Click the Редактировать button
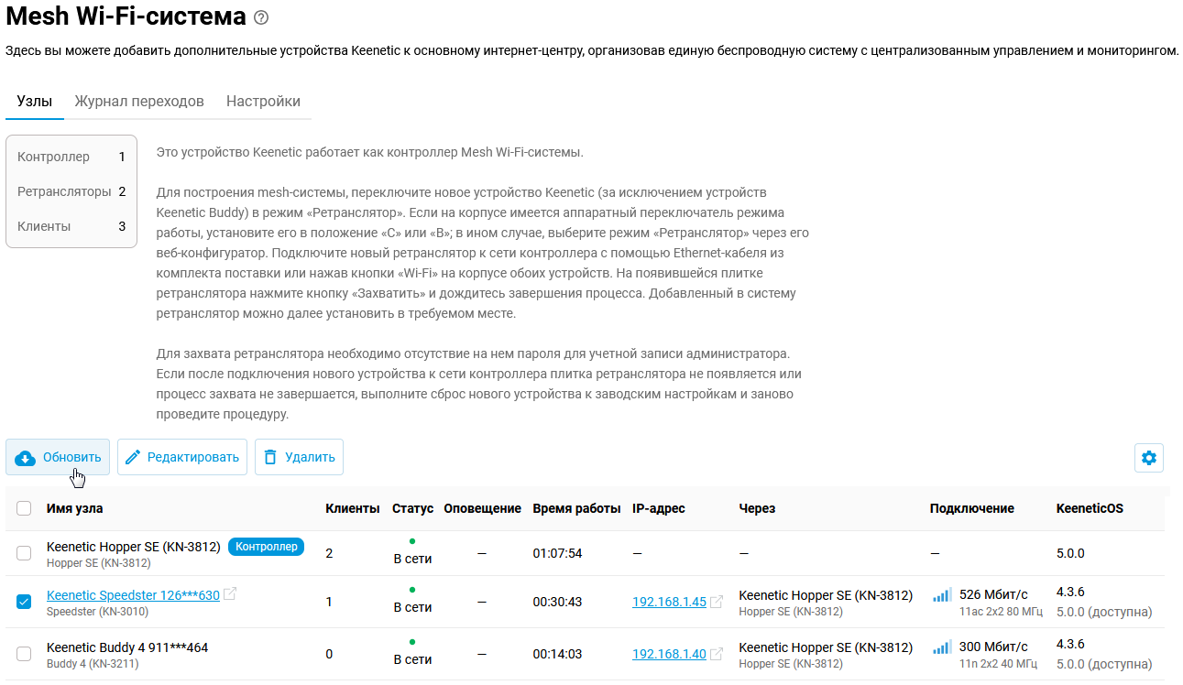 182,457
